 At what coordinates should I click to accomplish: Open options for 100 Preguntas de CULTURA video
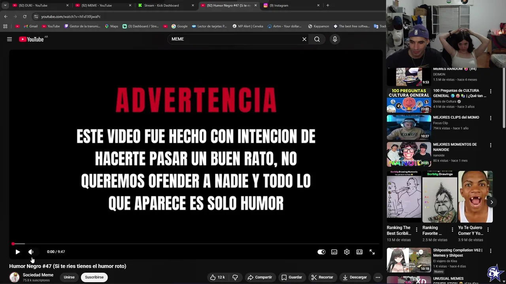[491, 91]
